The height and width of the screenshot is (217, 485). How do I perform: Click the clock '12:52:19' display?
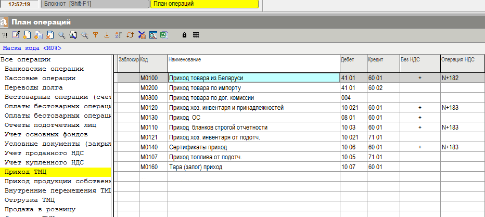[20, 4]
